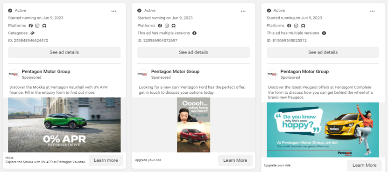
Task: Click Facebook platform icon on Peugeot ad card
Action: click(289, 26)
